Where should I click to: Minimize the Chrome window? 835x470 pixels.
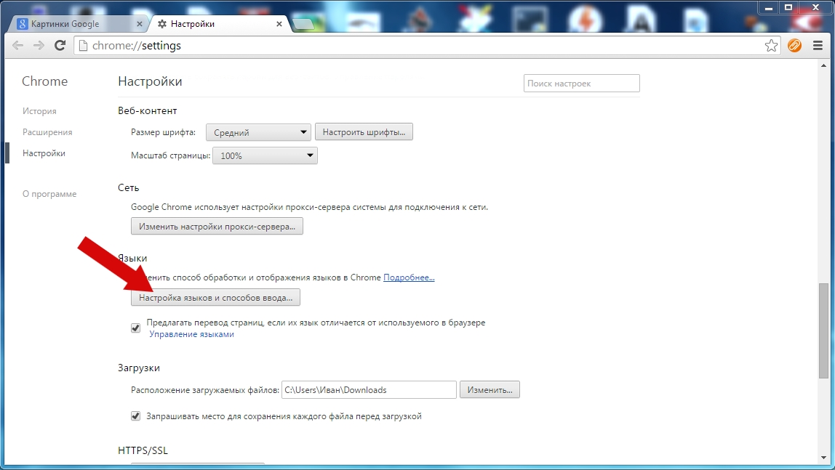tap(768, 7)
